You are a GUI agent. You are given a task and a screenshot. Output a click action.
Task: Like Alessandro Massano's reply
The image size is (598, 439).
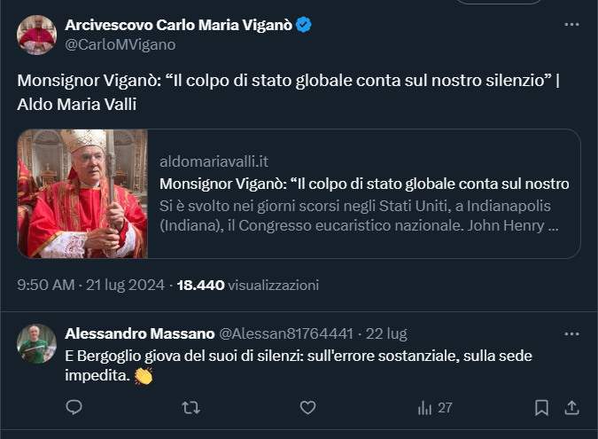pyautogui.click(x=307, y=407)
